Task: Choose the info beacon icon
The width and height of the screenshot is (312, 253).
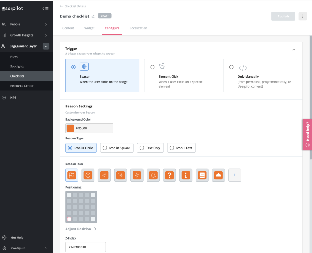Action: [x=186, y=175]
